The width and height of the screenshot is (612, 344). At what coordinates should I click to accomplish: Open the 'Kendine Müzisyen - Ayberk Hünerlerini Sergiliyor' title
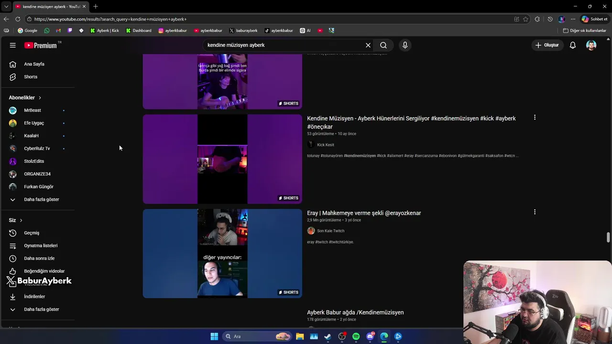411,122
